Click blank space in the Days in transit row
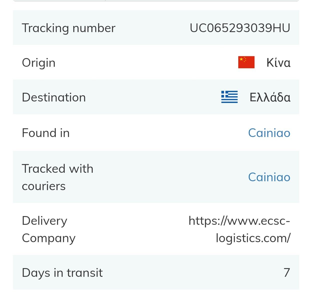This screenshot has height=300, width=312. tap(192, 272)
